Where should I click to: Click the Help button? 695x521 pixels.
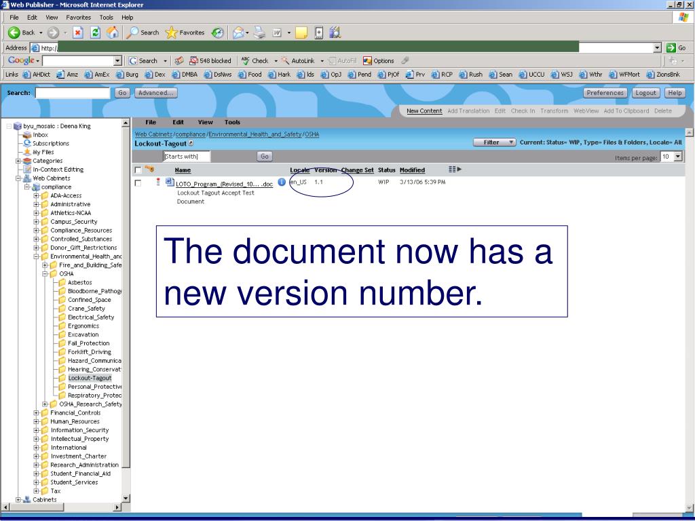[675, 92]
